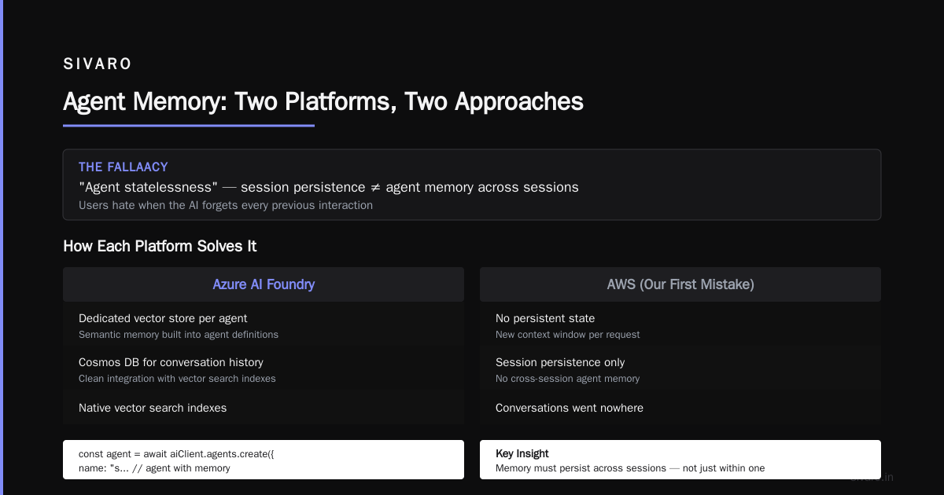The width and height of the screenshot is (944, 495).
Task: Click 'No cross-session agent memory' text
Action: click(568, 379)
